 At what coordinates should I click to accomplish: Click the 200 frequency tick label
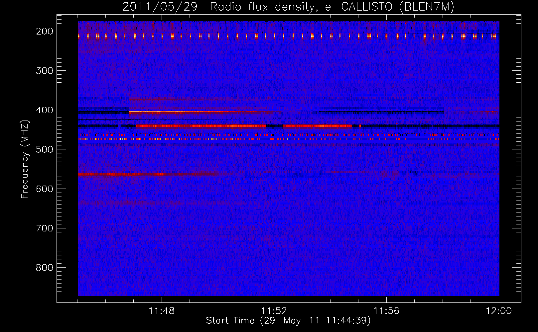[45, 31]
